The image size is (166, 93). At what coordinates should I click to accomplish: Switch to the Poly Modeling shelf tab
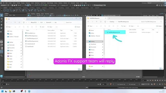click(18, 8)
